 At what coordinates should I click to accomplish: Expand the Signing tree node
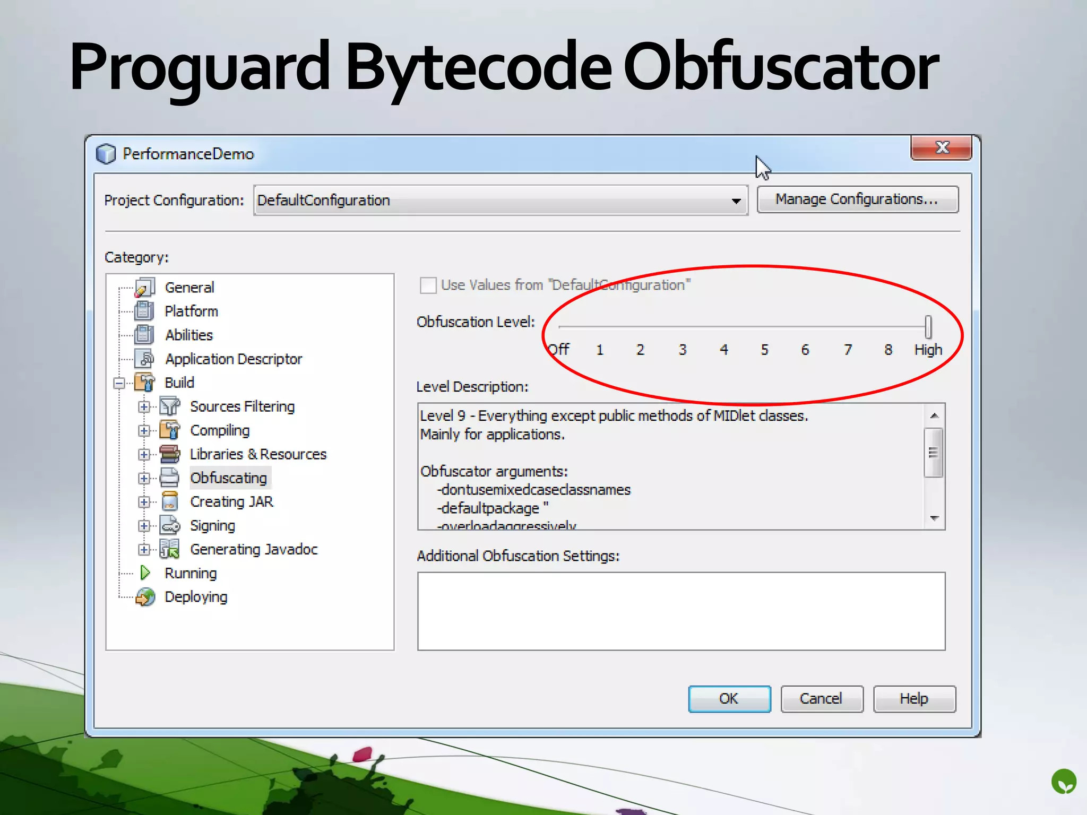[144, 525]
